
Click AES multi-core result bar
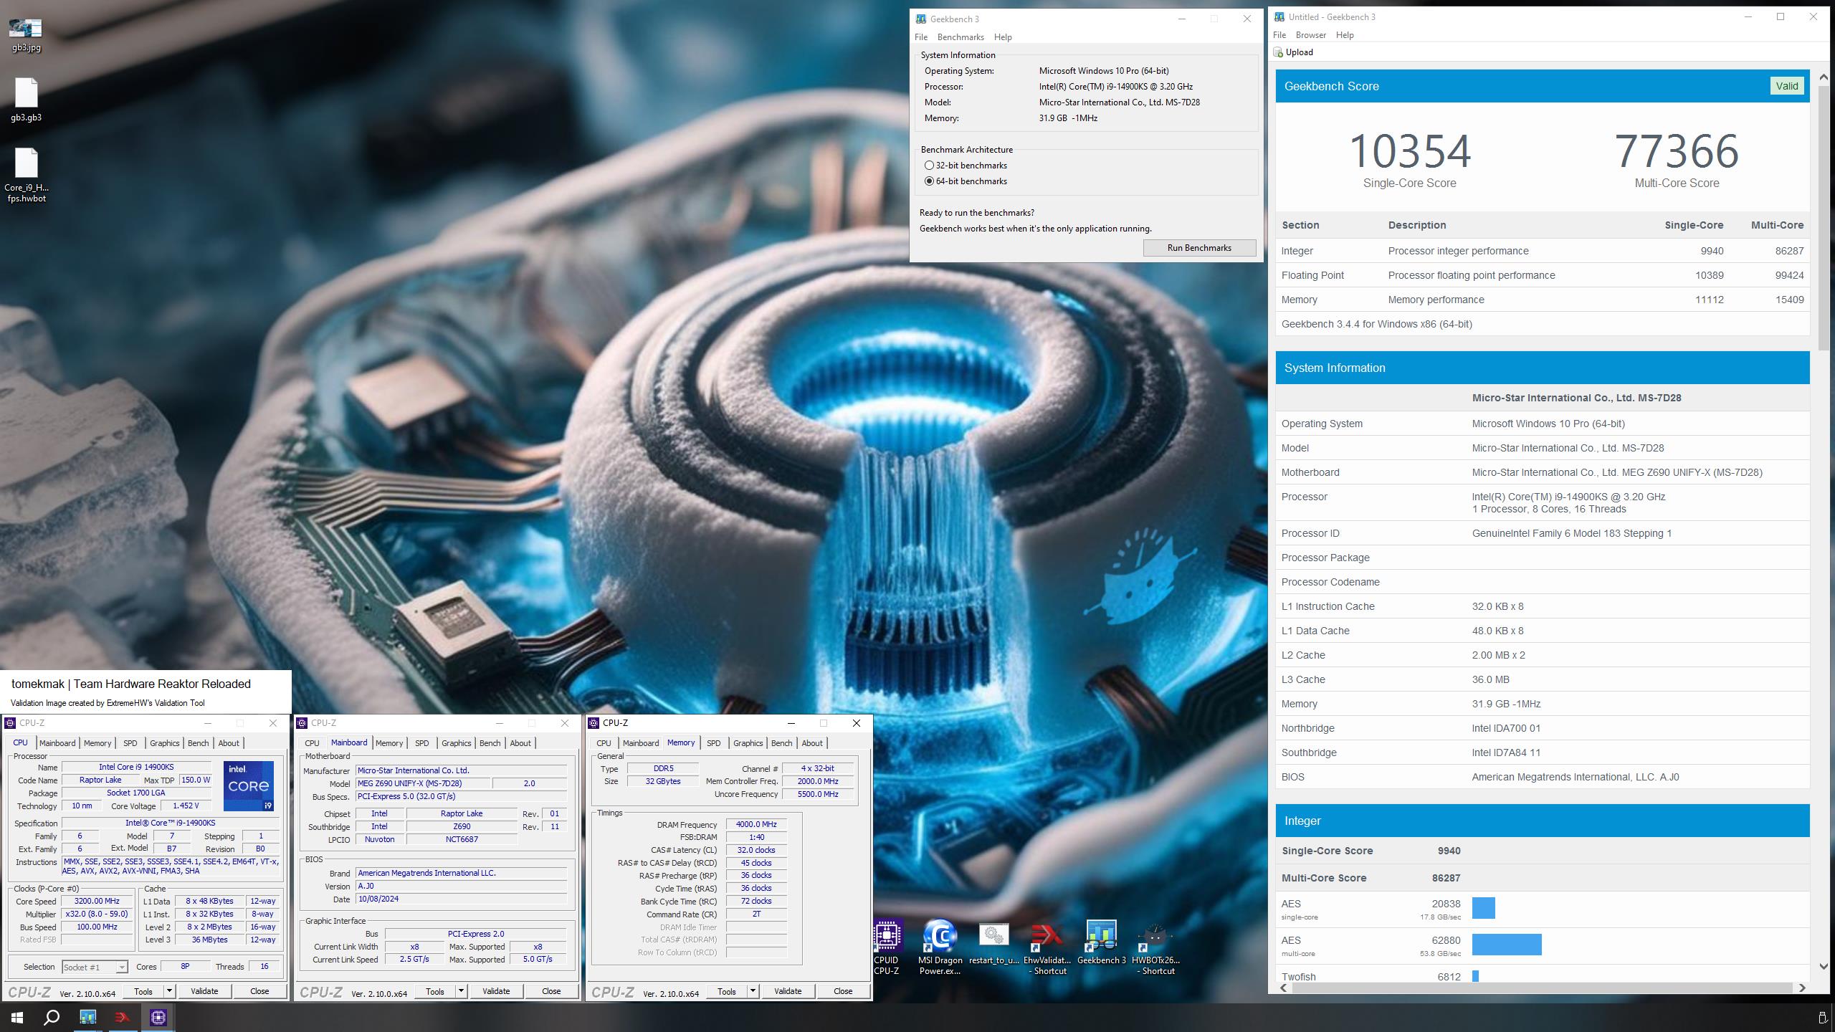1507,945
